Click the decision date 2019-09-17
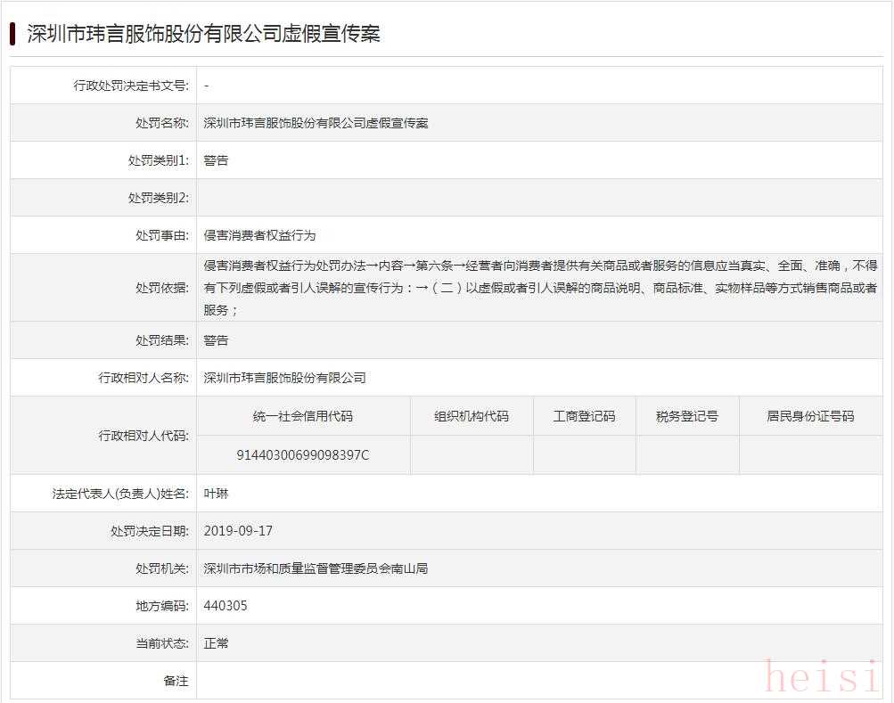894x703 pixels. click(x=238, y=530)
